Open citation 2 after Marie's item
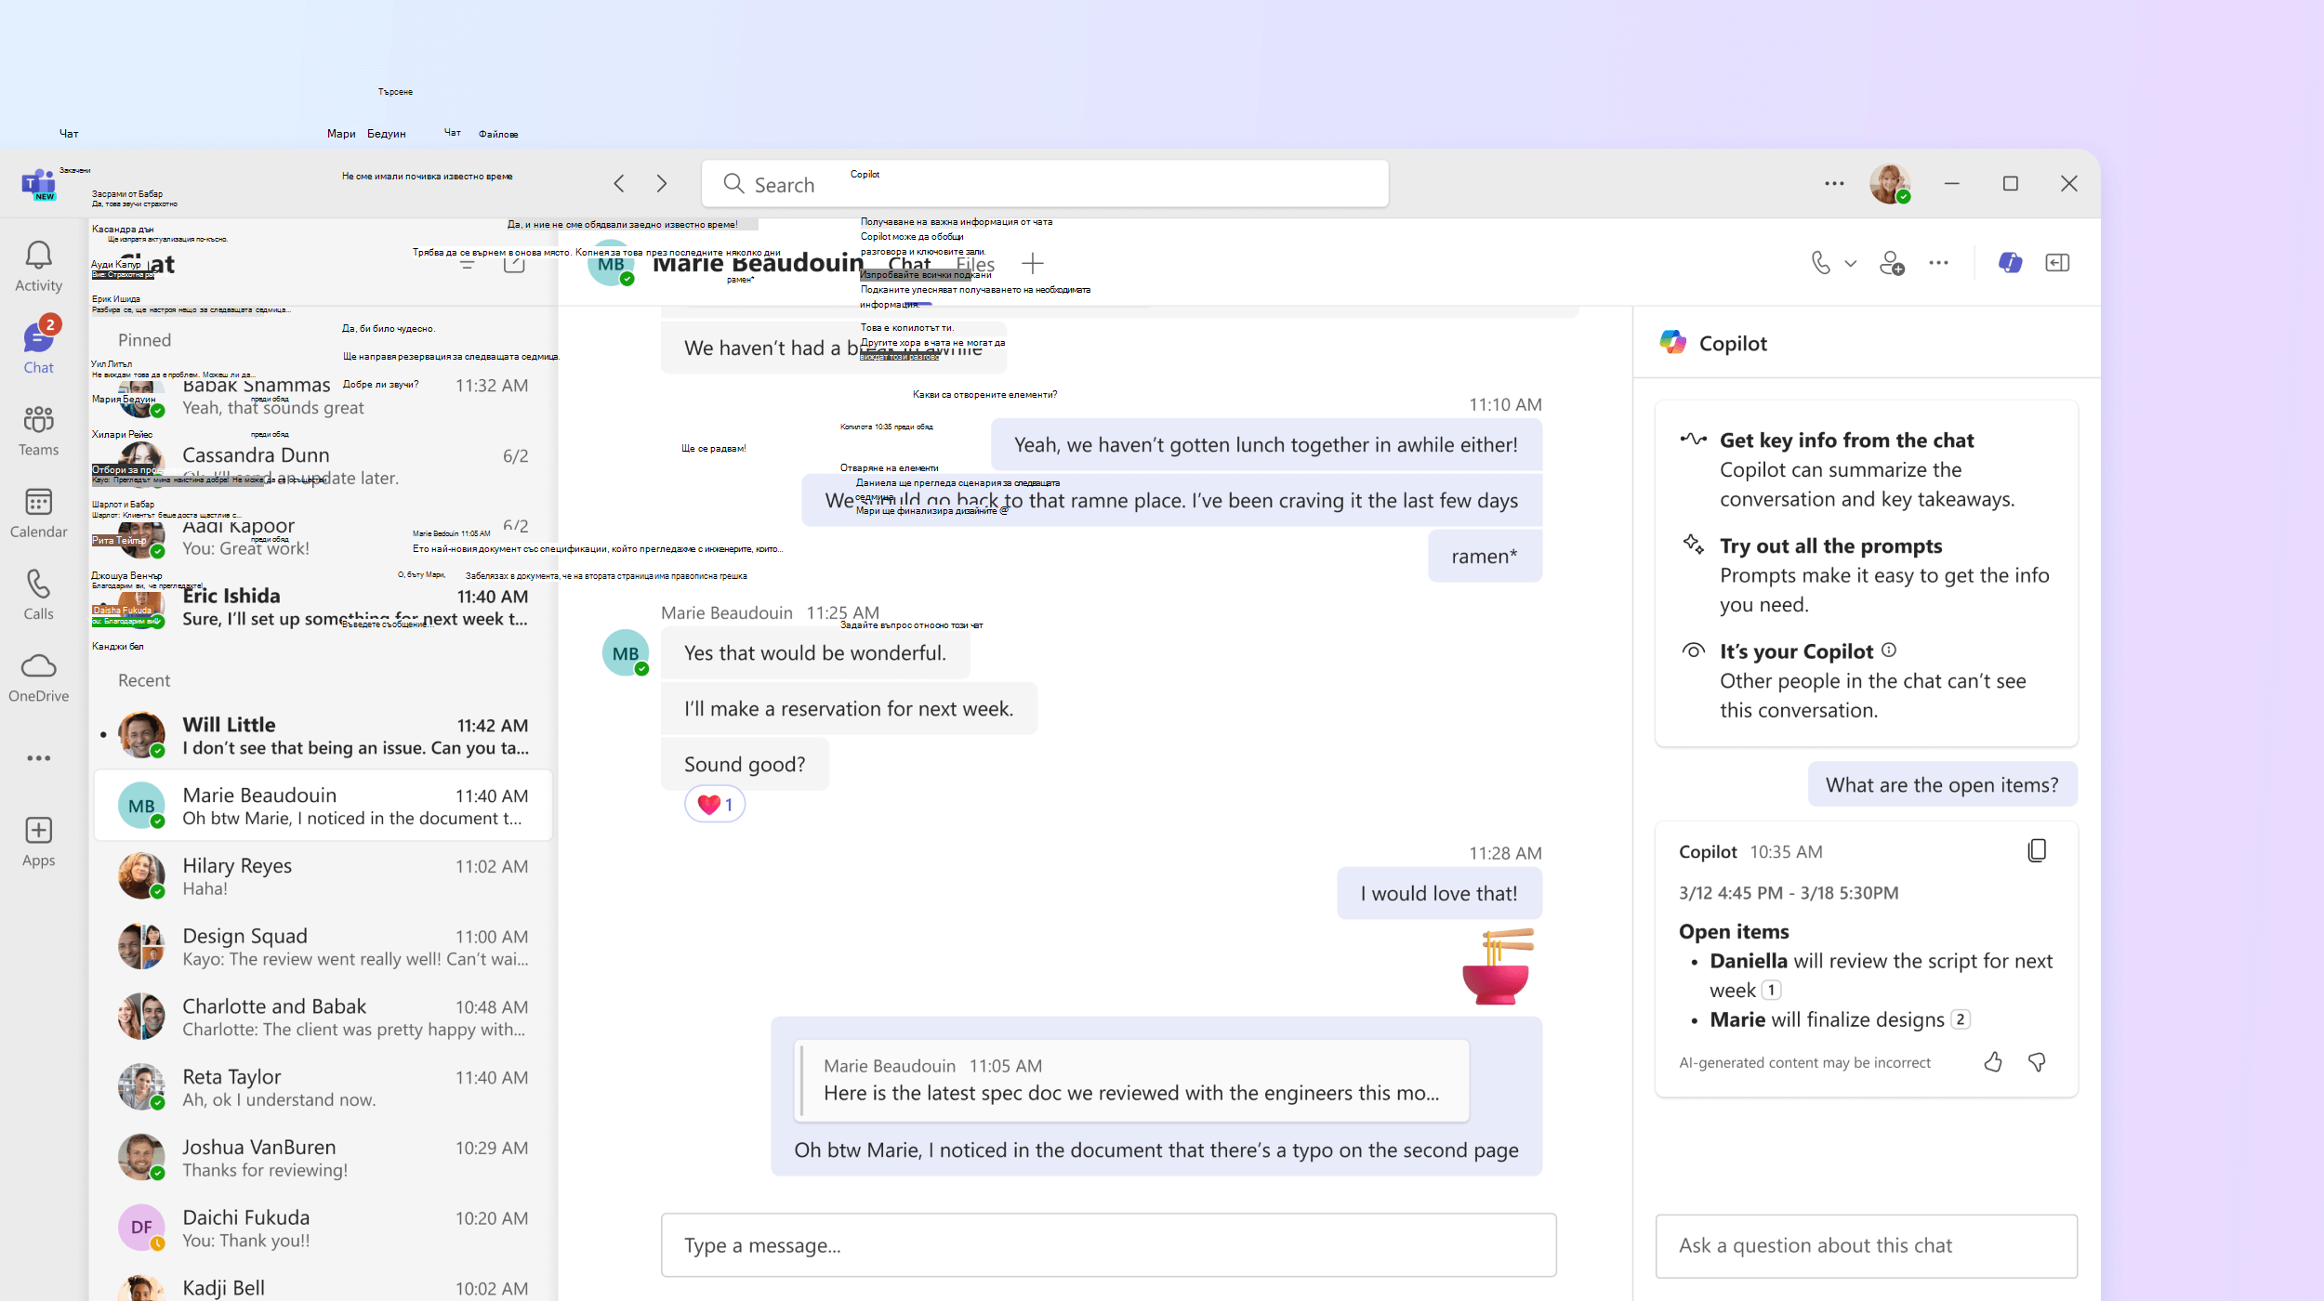2324x1301 pixels. coord(1961,1019)
